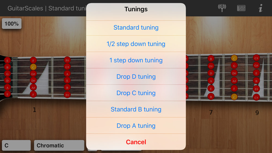Tap orange C note at eighth fret top string
The image size is (272, 153).
tap(234, 58)
